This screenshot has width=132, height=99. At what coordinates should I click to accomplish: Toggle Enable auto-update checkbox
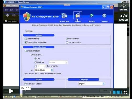coord(25,84)
